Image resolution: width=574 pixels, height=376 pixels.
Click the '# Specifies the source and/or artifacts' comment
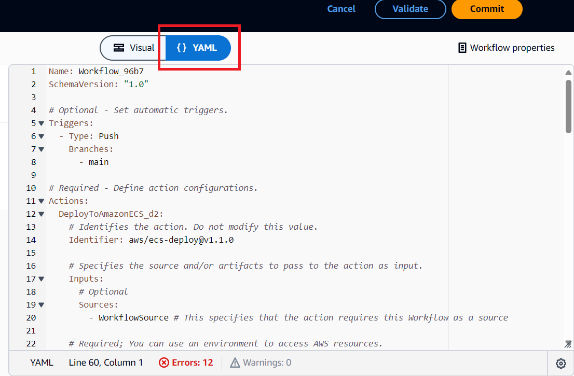click(245, 266)
